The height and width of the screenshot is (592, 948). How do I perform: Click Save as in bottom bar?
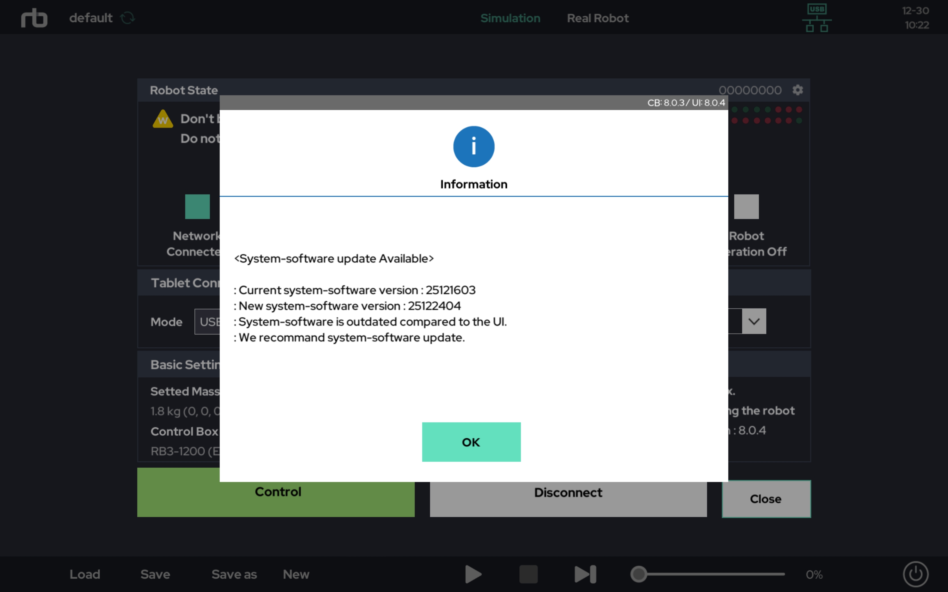pyautogui.click(x=234, y=574)
